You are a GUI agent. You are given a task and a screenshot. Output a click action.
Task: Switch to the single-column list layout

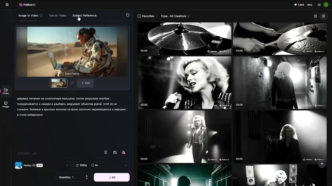click(315, 16)
